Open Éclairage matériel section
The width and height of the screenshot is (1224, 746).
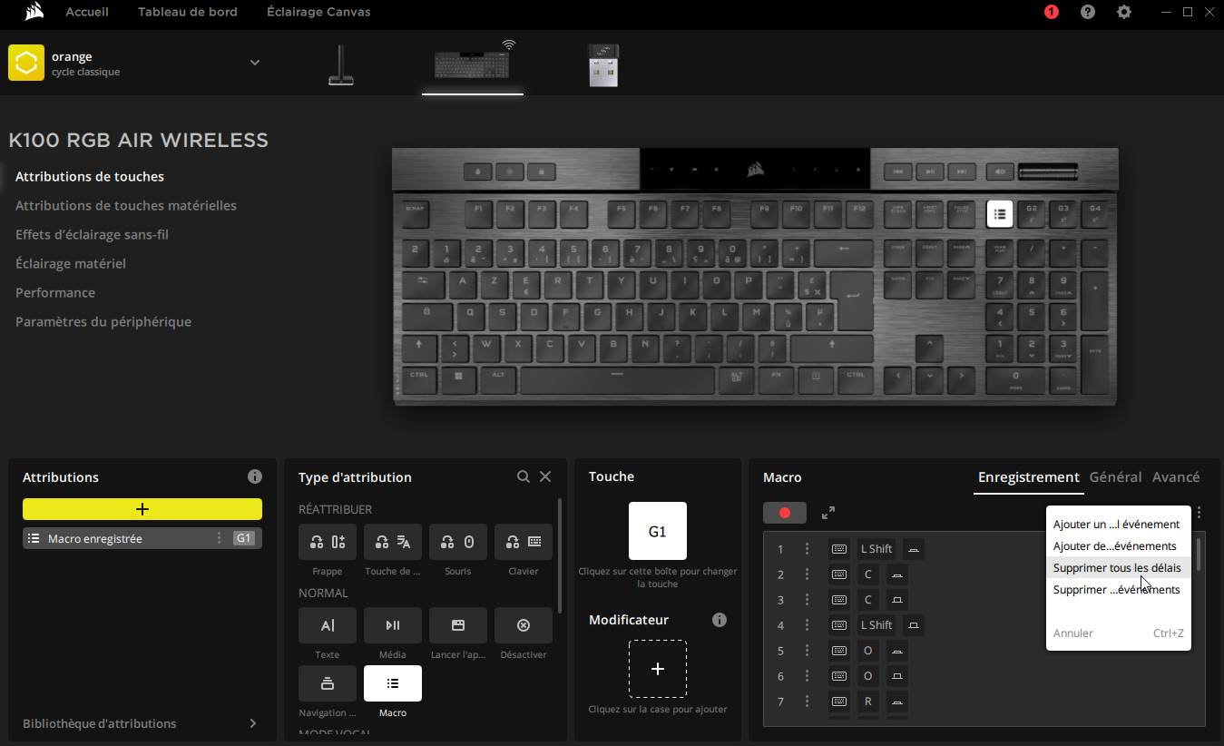(x=71, y=263)
